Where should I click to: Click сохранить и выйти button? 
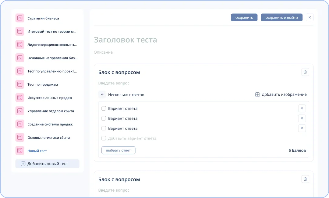pos(281,17)
